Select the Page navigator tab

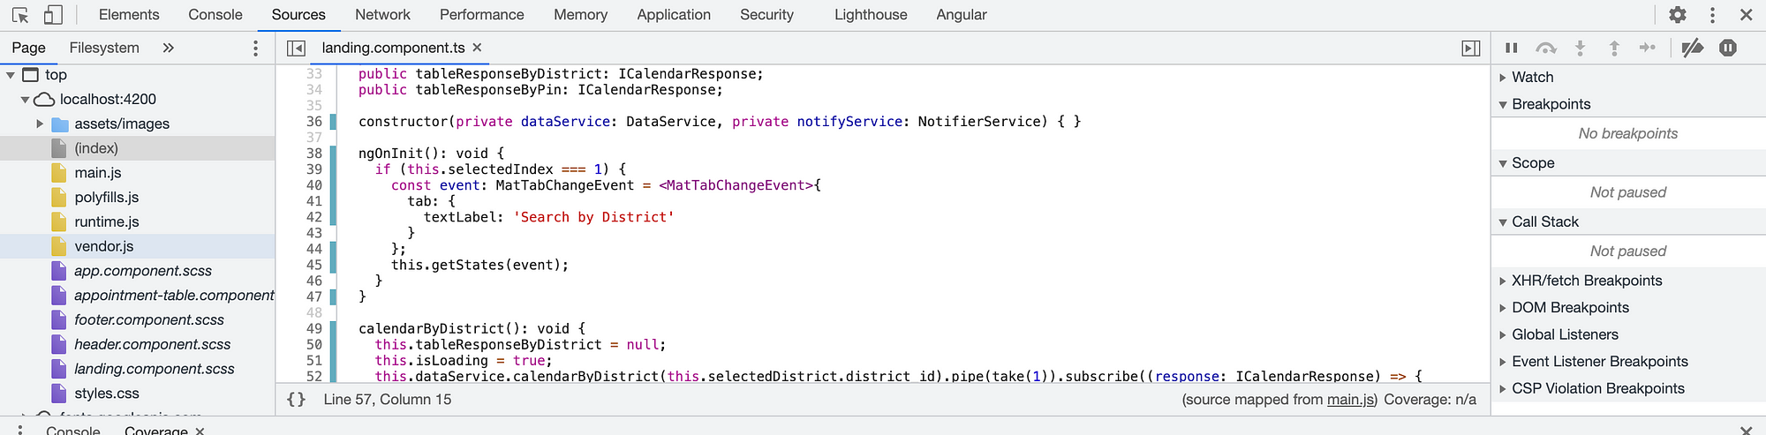[28, 48]
